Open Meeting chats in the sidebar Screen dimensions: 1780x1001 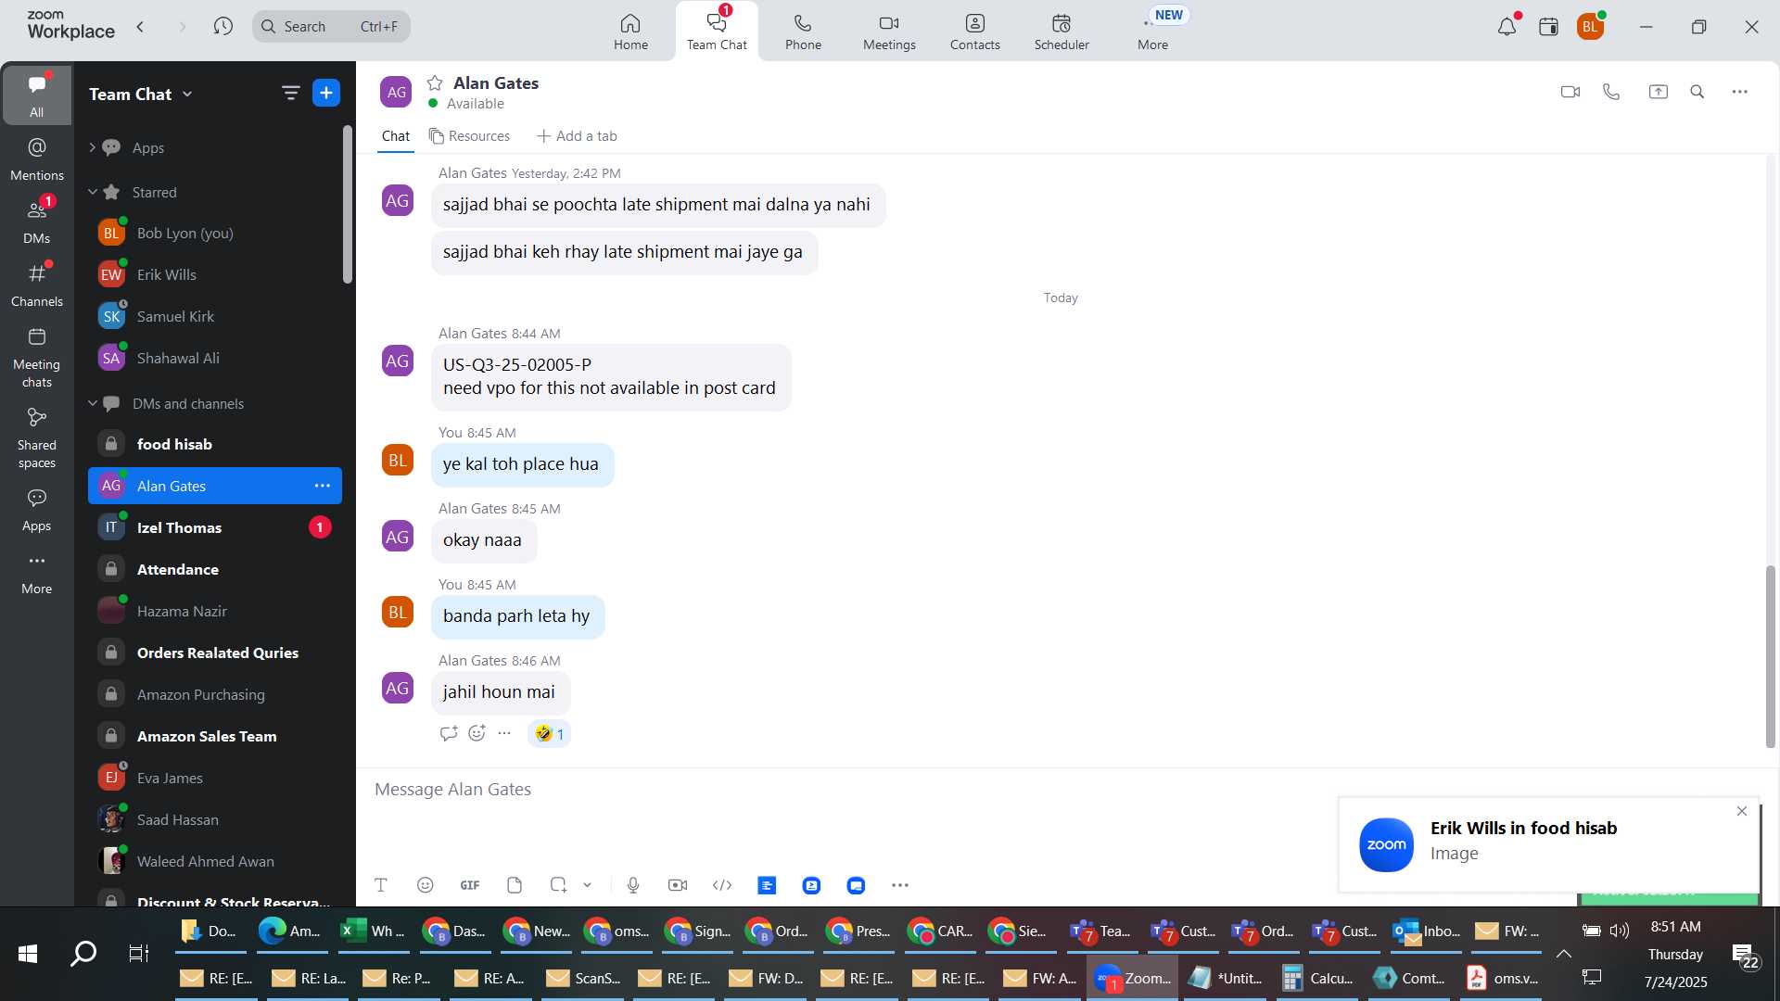pos(37,358)
